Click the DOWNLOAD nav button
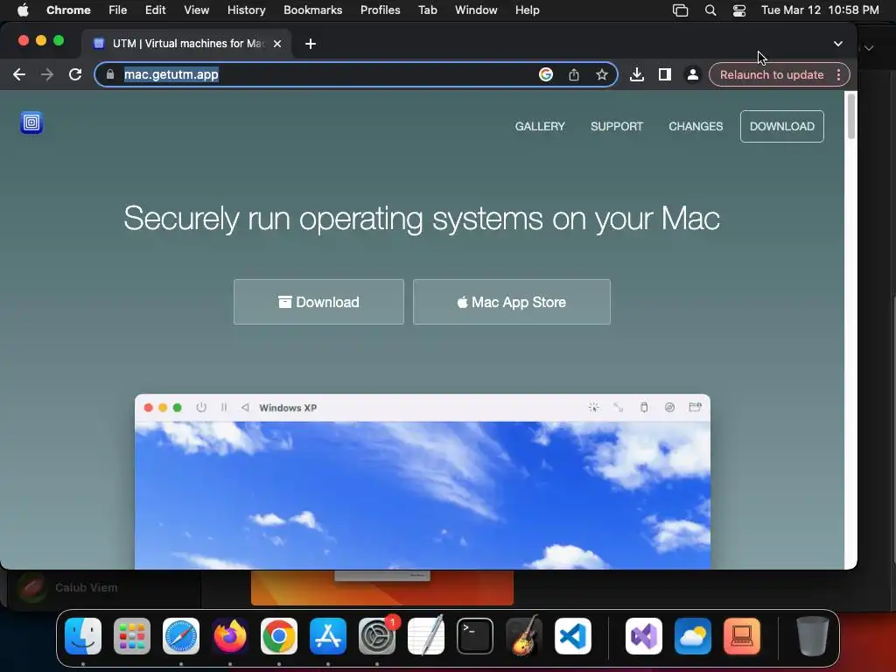This screenshot has width=896, height=672. tap(781, 126)
